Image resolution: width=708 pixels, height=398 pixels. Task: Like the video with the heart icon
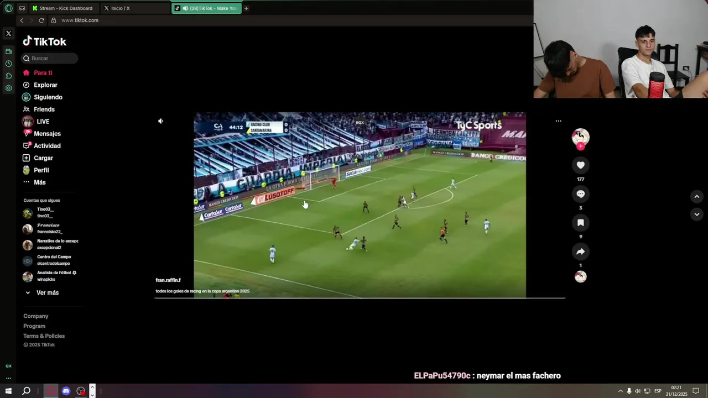(580, 165)
